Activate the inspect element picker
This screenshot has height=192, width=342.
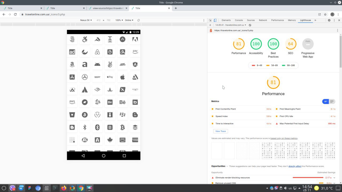click(210, 20)
